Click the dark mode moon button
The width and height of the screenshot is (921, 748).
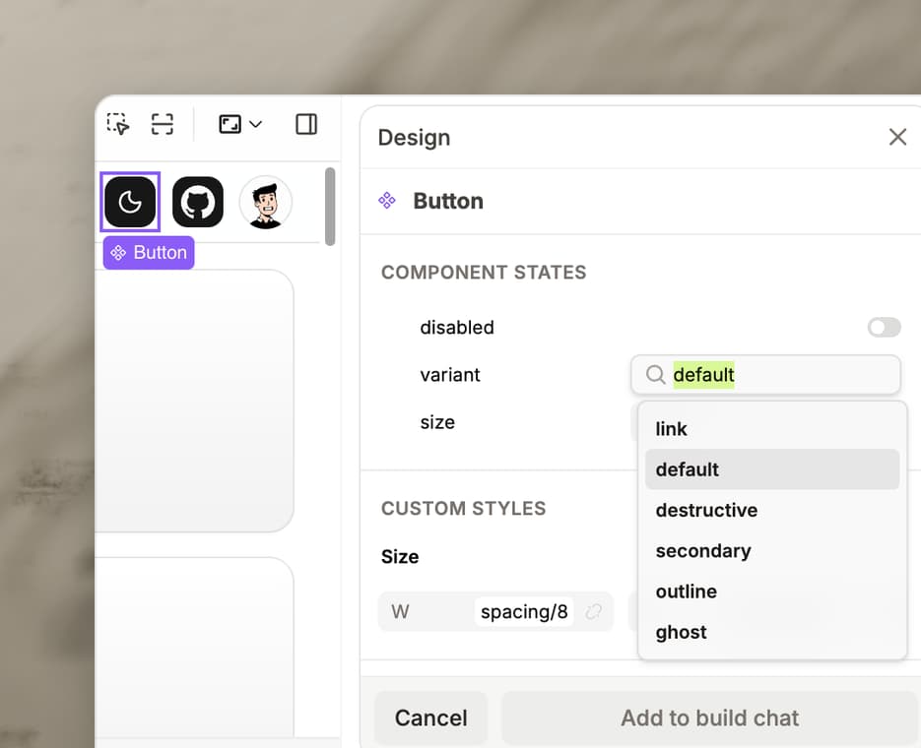pos(130,202)
